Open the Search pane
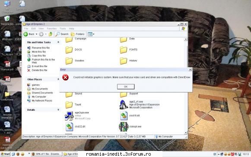 [62, 34]
